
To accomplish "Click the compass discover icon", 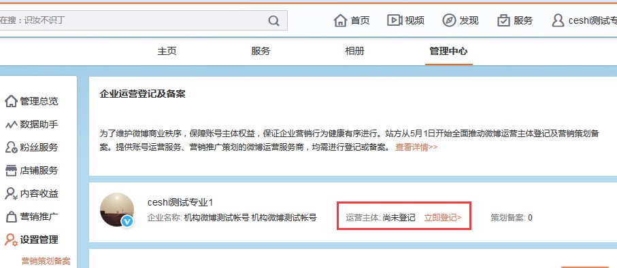I will 449,20.
